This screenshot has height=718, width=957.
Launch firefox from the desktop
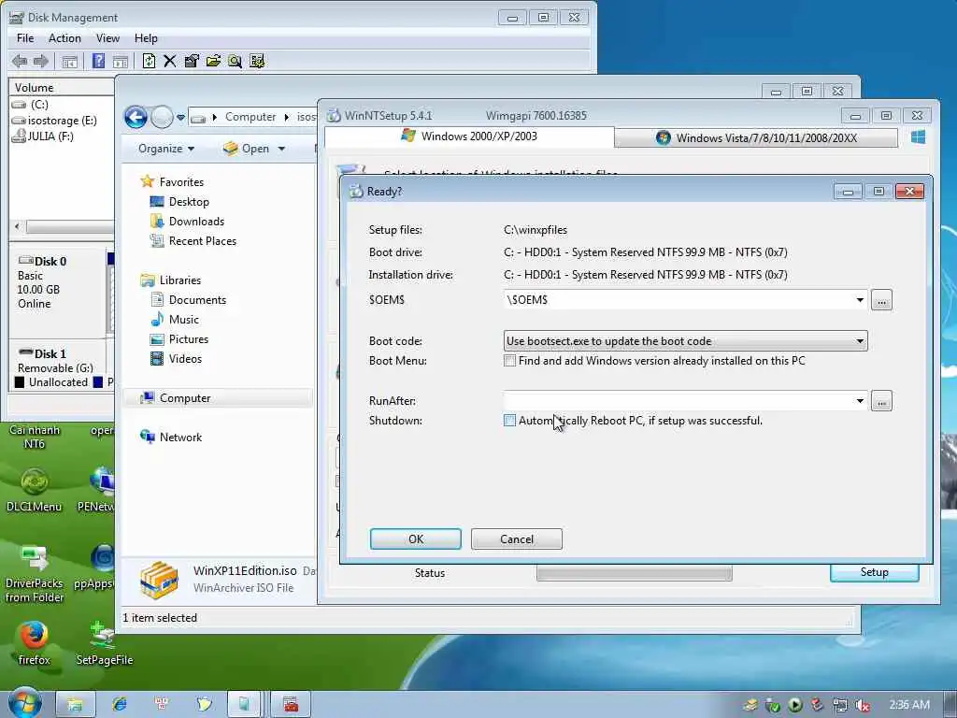[x=35, y=643]
